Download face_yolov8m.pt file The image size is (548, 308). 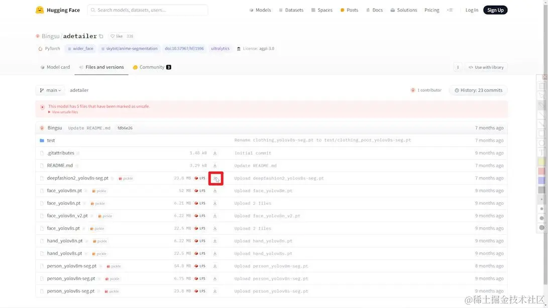[x=215, y=191]
